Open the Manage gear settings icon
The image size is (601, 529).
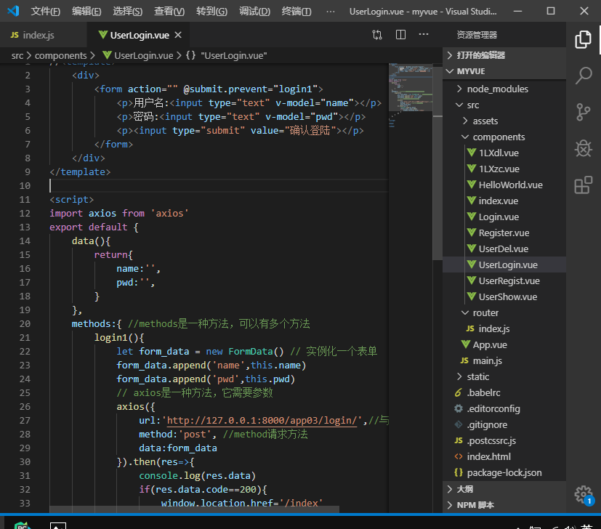(x=583, y=494)
